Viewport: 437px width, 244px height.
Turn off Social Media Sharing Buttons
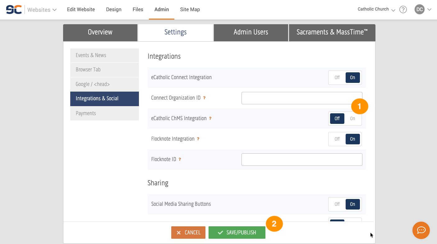337,204
